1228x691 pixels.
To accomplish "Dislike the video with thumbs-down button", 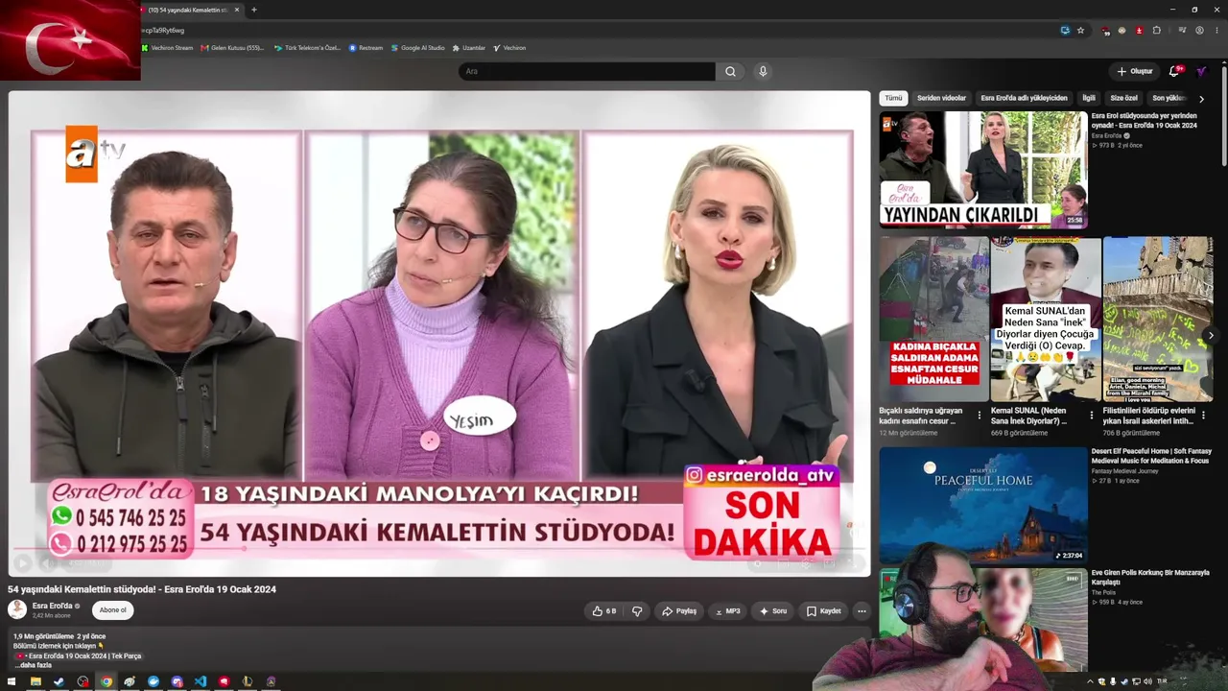I will [x=637, y=611].
